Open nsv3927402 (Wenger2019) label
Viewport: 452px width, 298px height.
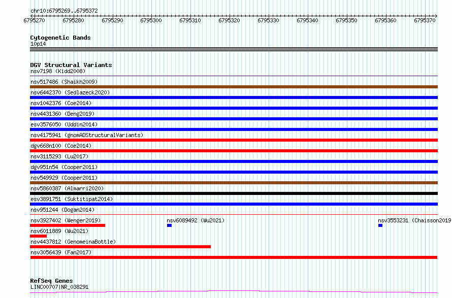pos(66,220)
